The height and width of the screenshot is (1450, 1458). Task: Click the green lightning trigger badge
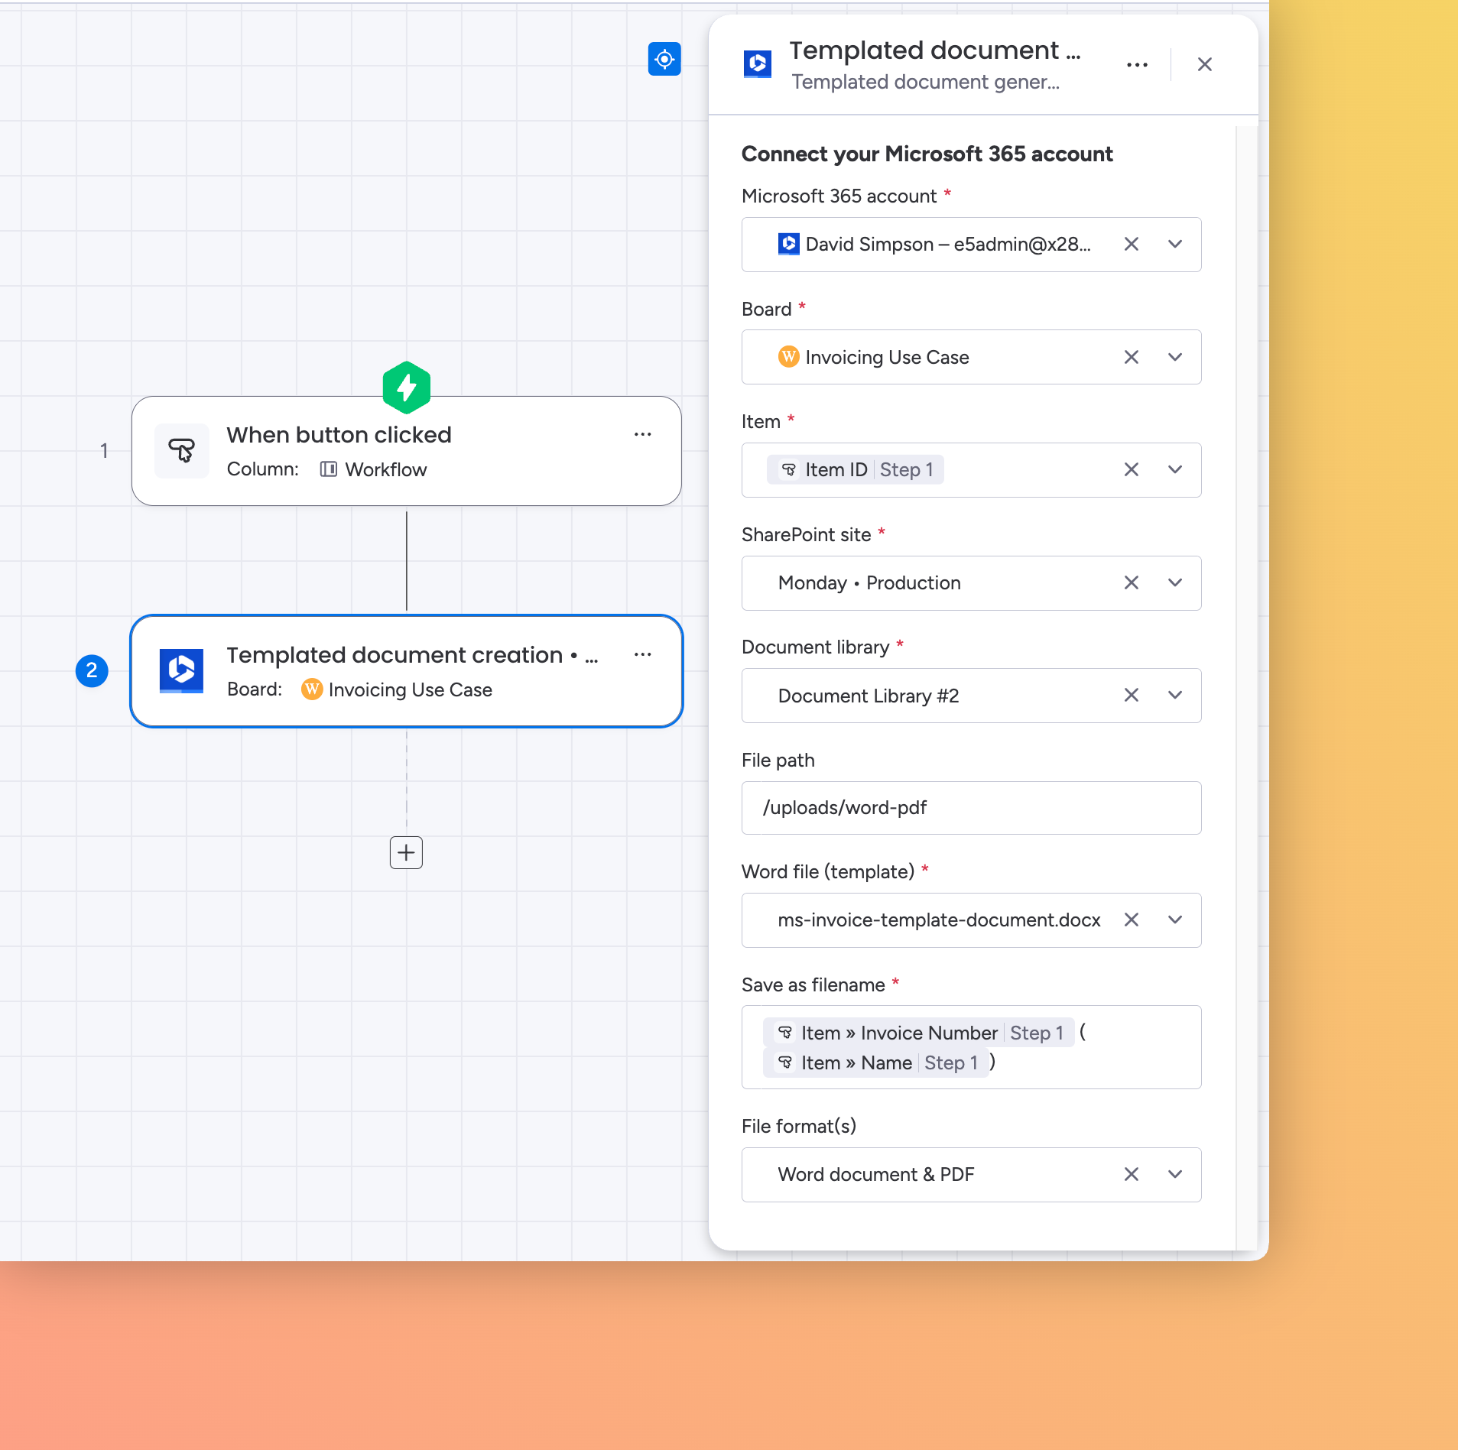407,388
